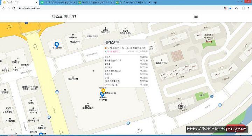This screenshot has width=252, height=136.
Task: Click the 플러스약국 popup title
Action: coord(112,43)
